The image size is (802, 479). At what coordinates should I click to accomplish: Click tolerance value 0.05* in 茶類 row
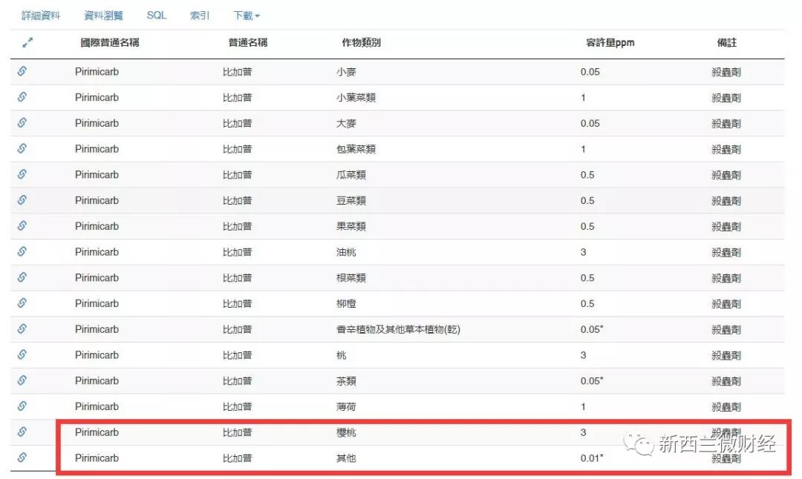592,381
